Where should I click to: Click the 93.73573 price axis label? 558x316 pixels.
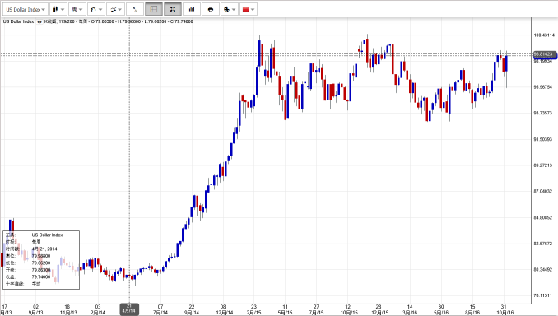click(542, 113)
